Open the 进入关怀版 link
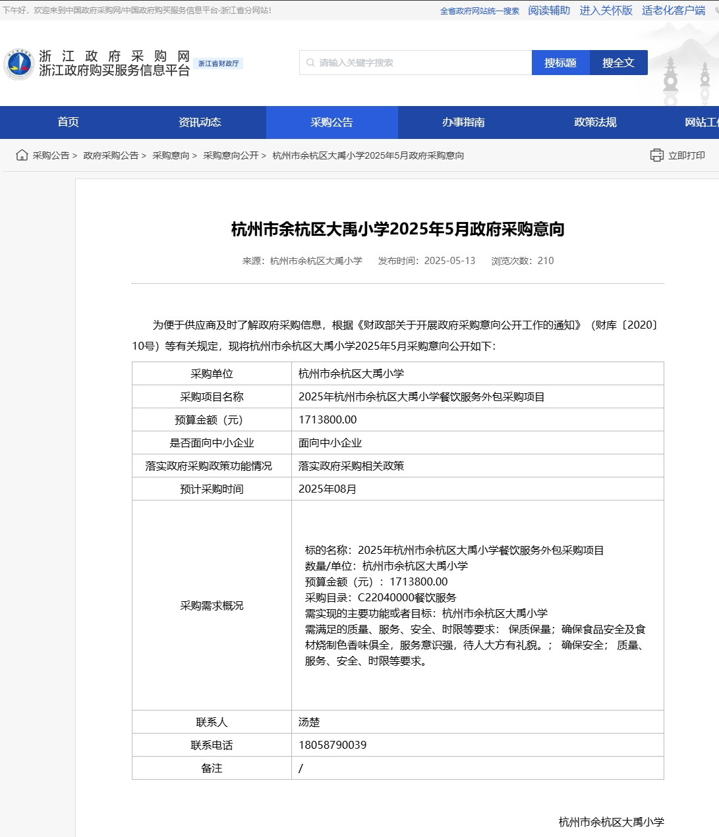 606,11
